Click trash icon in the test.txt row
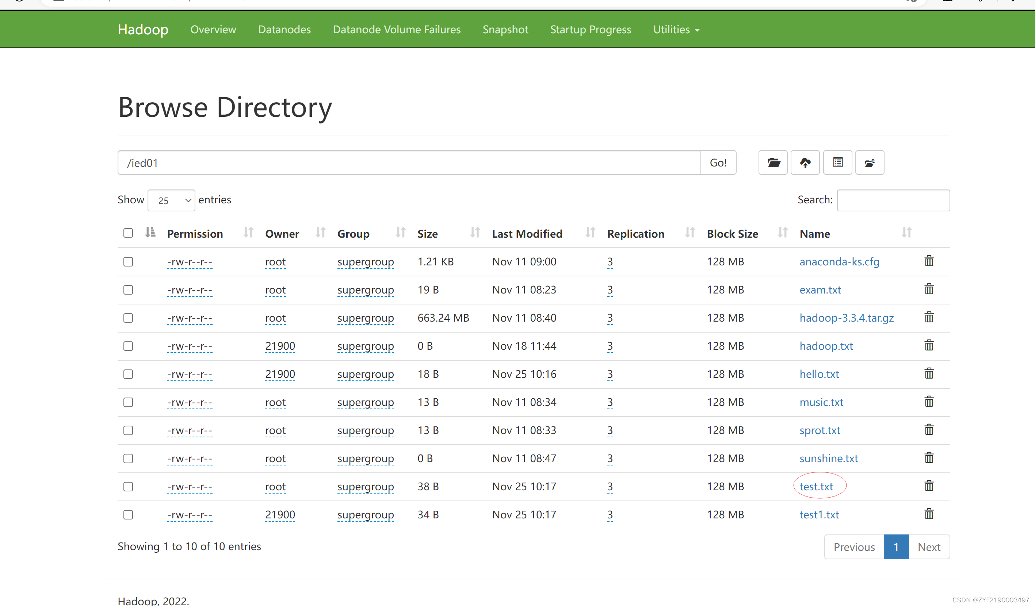 click(929, 486)
